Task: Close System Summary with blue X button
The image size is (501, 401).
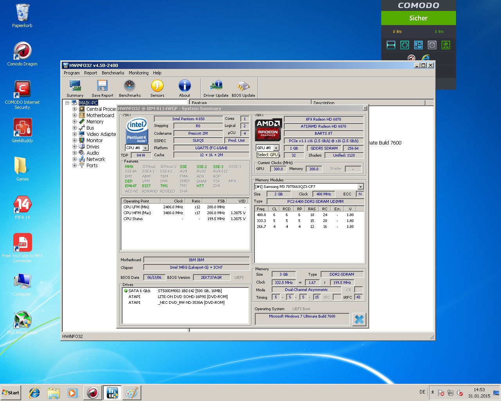Action: tap(359, 320)
